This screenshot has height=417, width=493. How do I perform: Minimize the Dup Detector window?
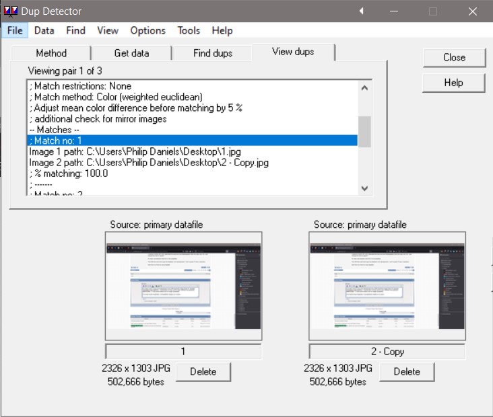[394, 11]
